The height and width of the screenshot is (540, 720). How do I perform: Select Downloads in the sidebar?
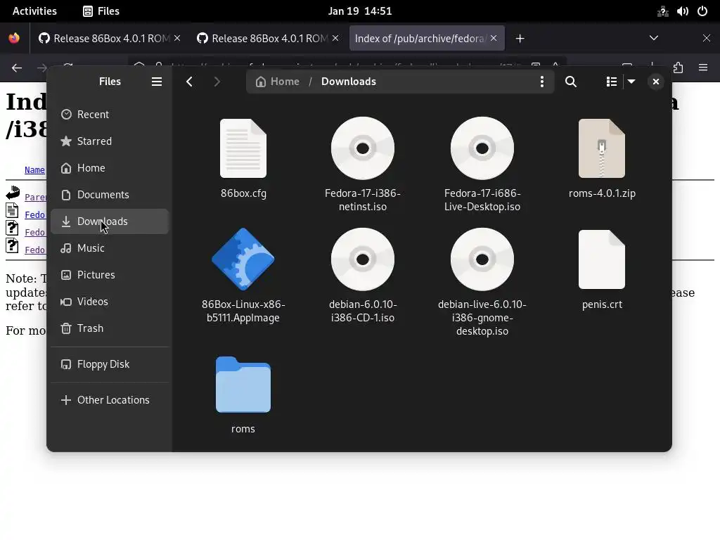(110, 221)
